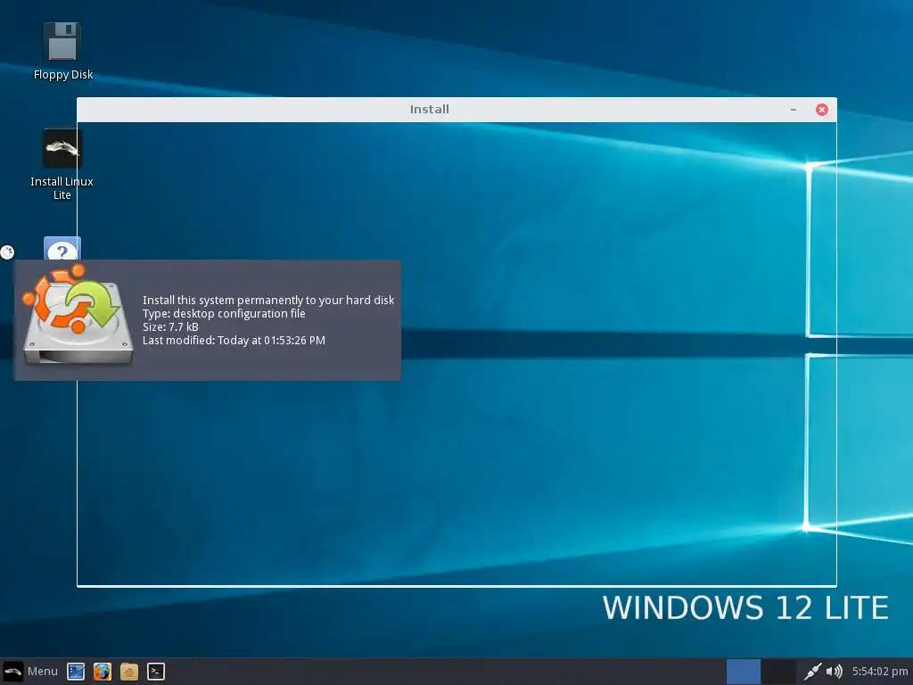Launch Firefox from the taskbar
The width and height of the screenshot is (913, 685).
click(103, 672)
